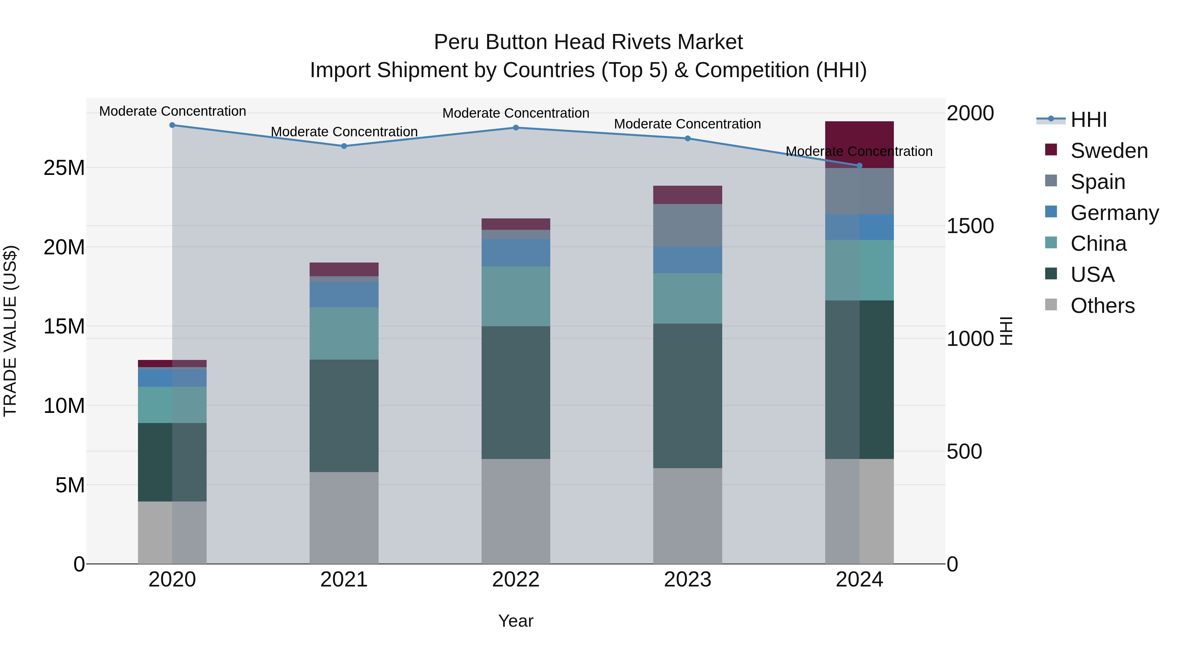Toggle the HHI legend entry
The height and width of the screenshot is (662, 1177).
(1072, 120)
